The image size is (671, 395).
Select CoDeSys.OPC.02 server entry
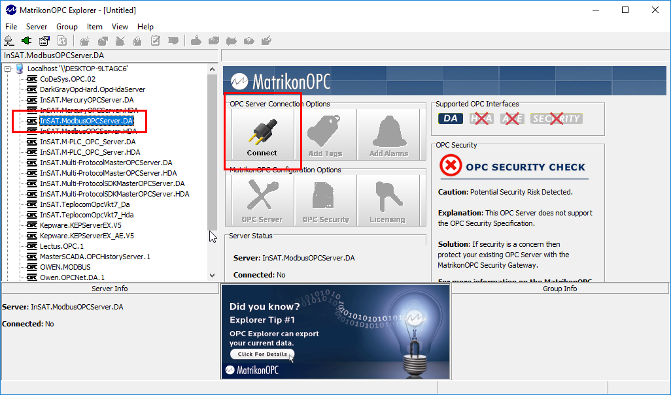[67, 79]
